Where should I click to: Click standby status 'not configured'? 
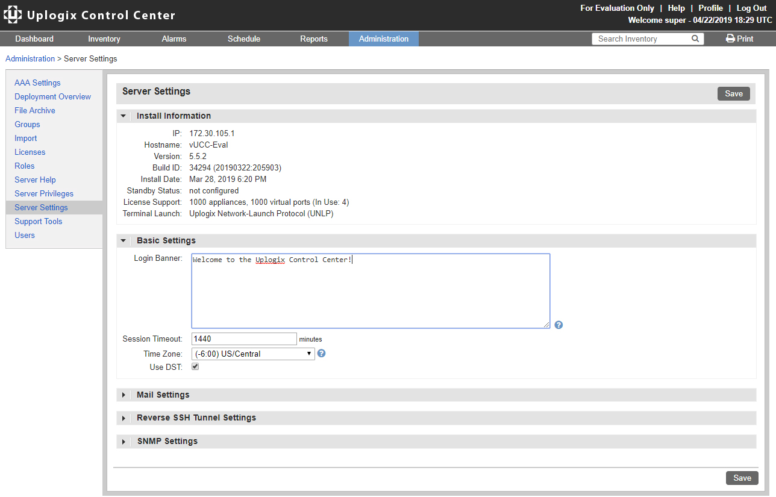click(x=214, y=190)
